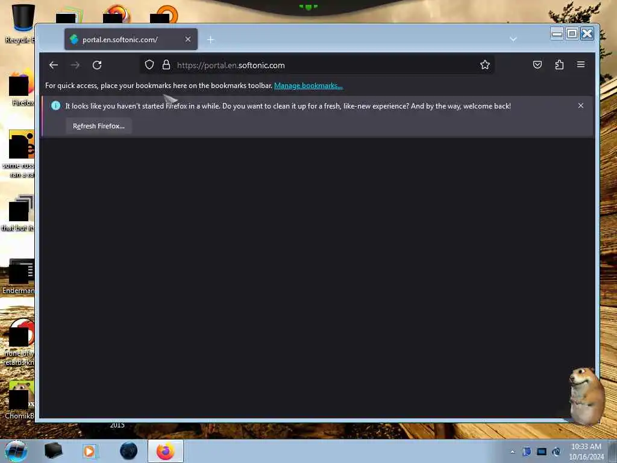This screenshot has width=617, height=463.
Task: Click the greyed-out forward arrow in Firefox
Action: coord(75,65)
